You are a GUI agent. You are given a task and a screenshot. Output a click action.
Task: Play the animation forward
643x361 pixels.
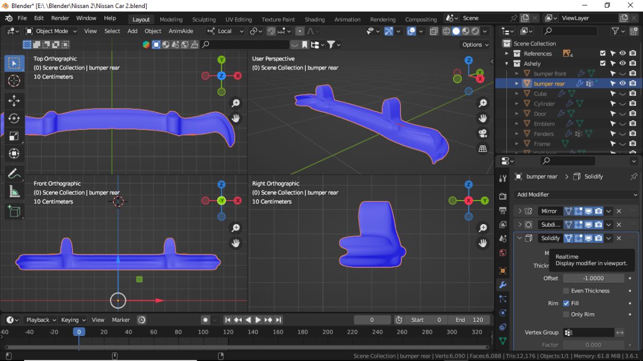(x=258, y=320)
